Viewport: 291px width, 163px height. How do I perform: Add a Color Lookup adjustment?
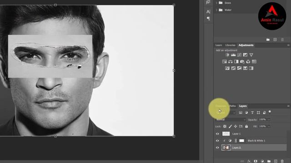[254, 62]
